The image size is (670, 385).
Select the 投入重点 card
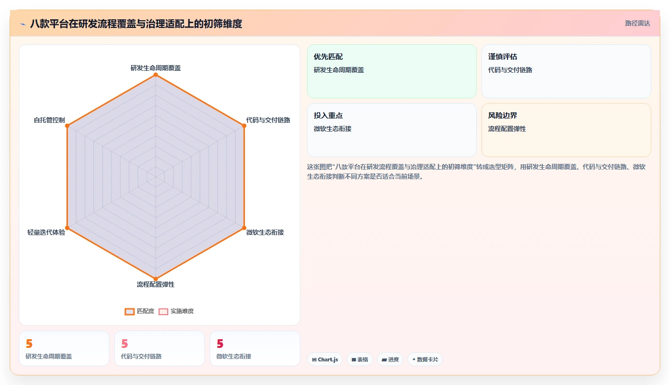tap(392, 130)
